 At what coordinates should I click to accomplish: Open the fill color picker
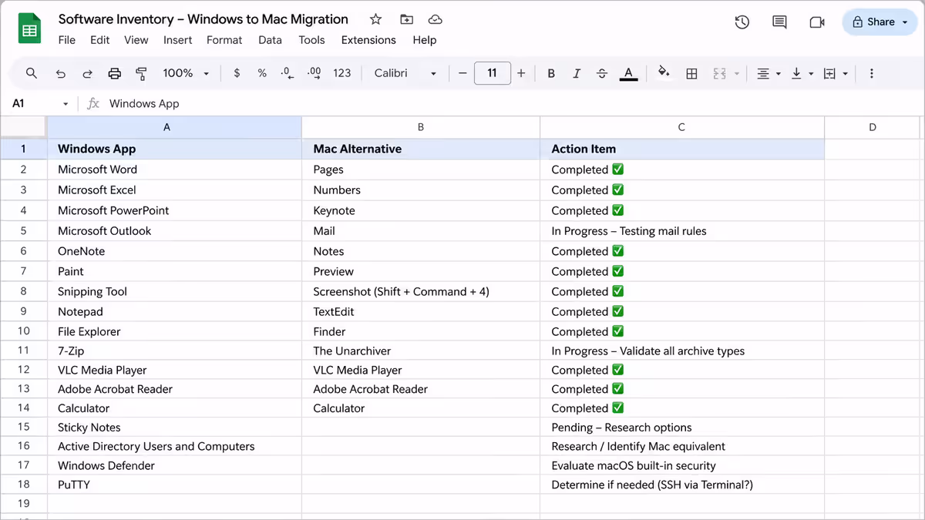click(663, 73)
